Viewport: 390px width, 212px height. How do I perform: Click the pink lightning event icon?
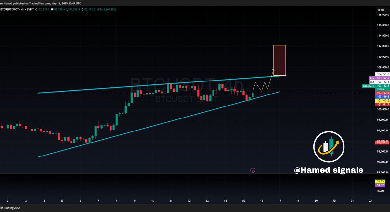(253, 170)
